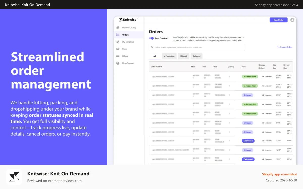Click the 'Shopify app screenshot 3 of 4' label
Viewport: 303px width, 189px height.
point(276,5)
